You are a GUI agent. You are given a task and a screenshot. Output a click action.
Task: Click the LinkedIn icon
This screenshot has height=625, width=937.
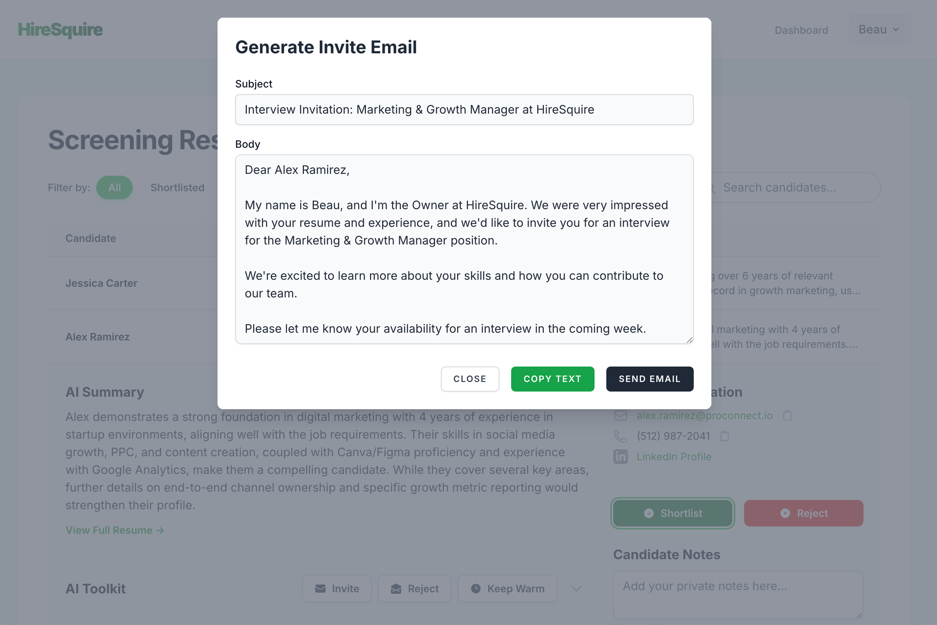tap(620, 457)
